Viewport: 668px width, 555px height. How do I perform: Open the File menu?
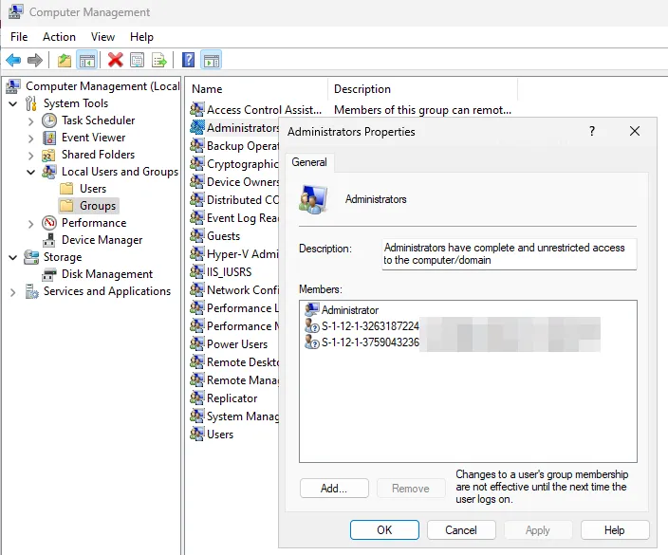pos(19,37)
